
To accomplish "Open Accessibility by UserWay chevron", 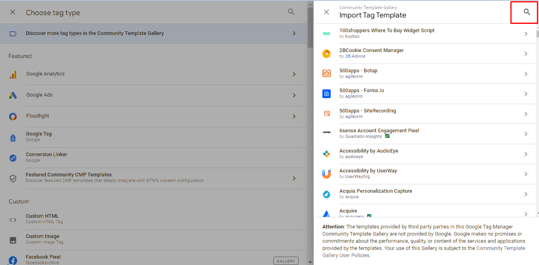I will [x=526, y=174].
